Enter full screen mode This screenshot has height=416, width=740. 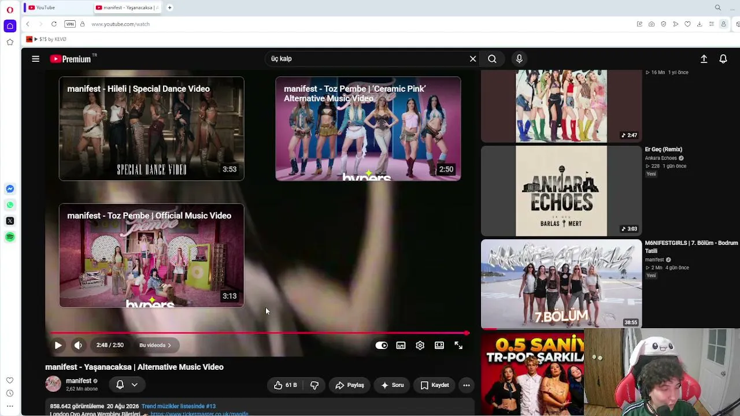coord(458,346)
